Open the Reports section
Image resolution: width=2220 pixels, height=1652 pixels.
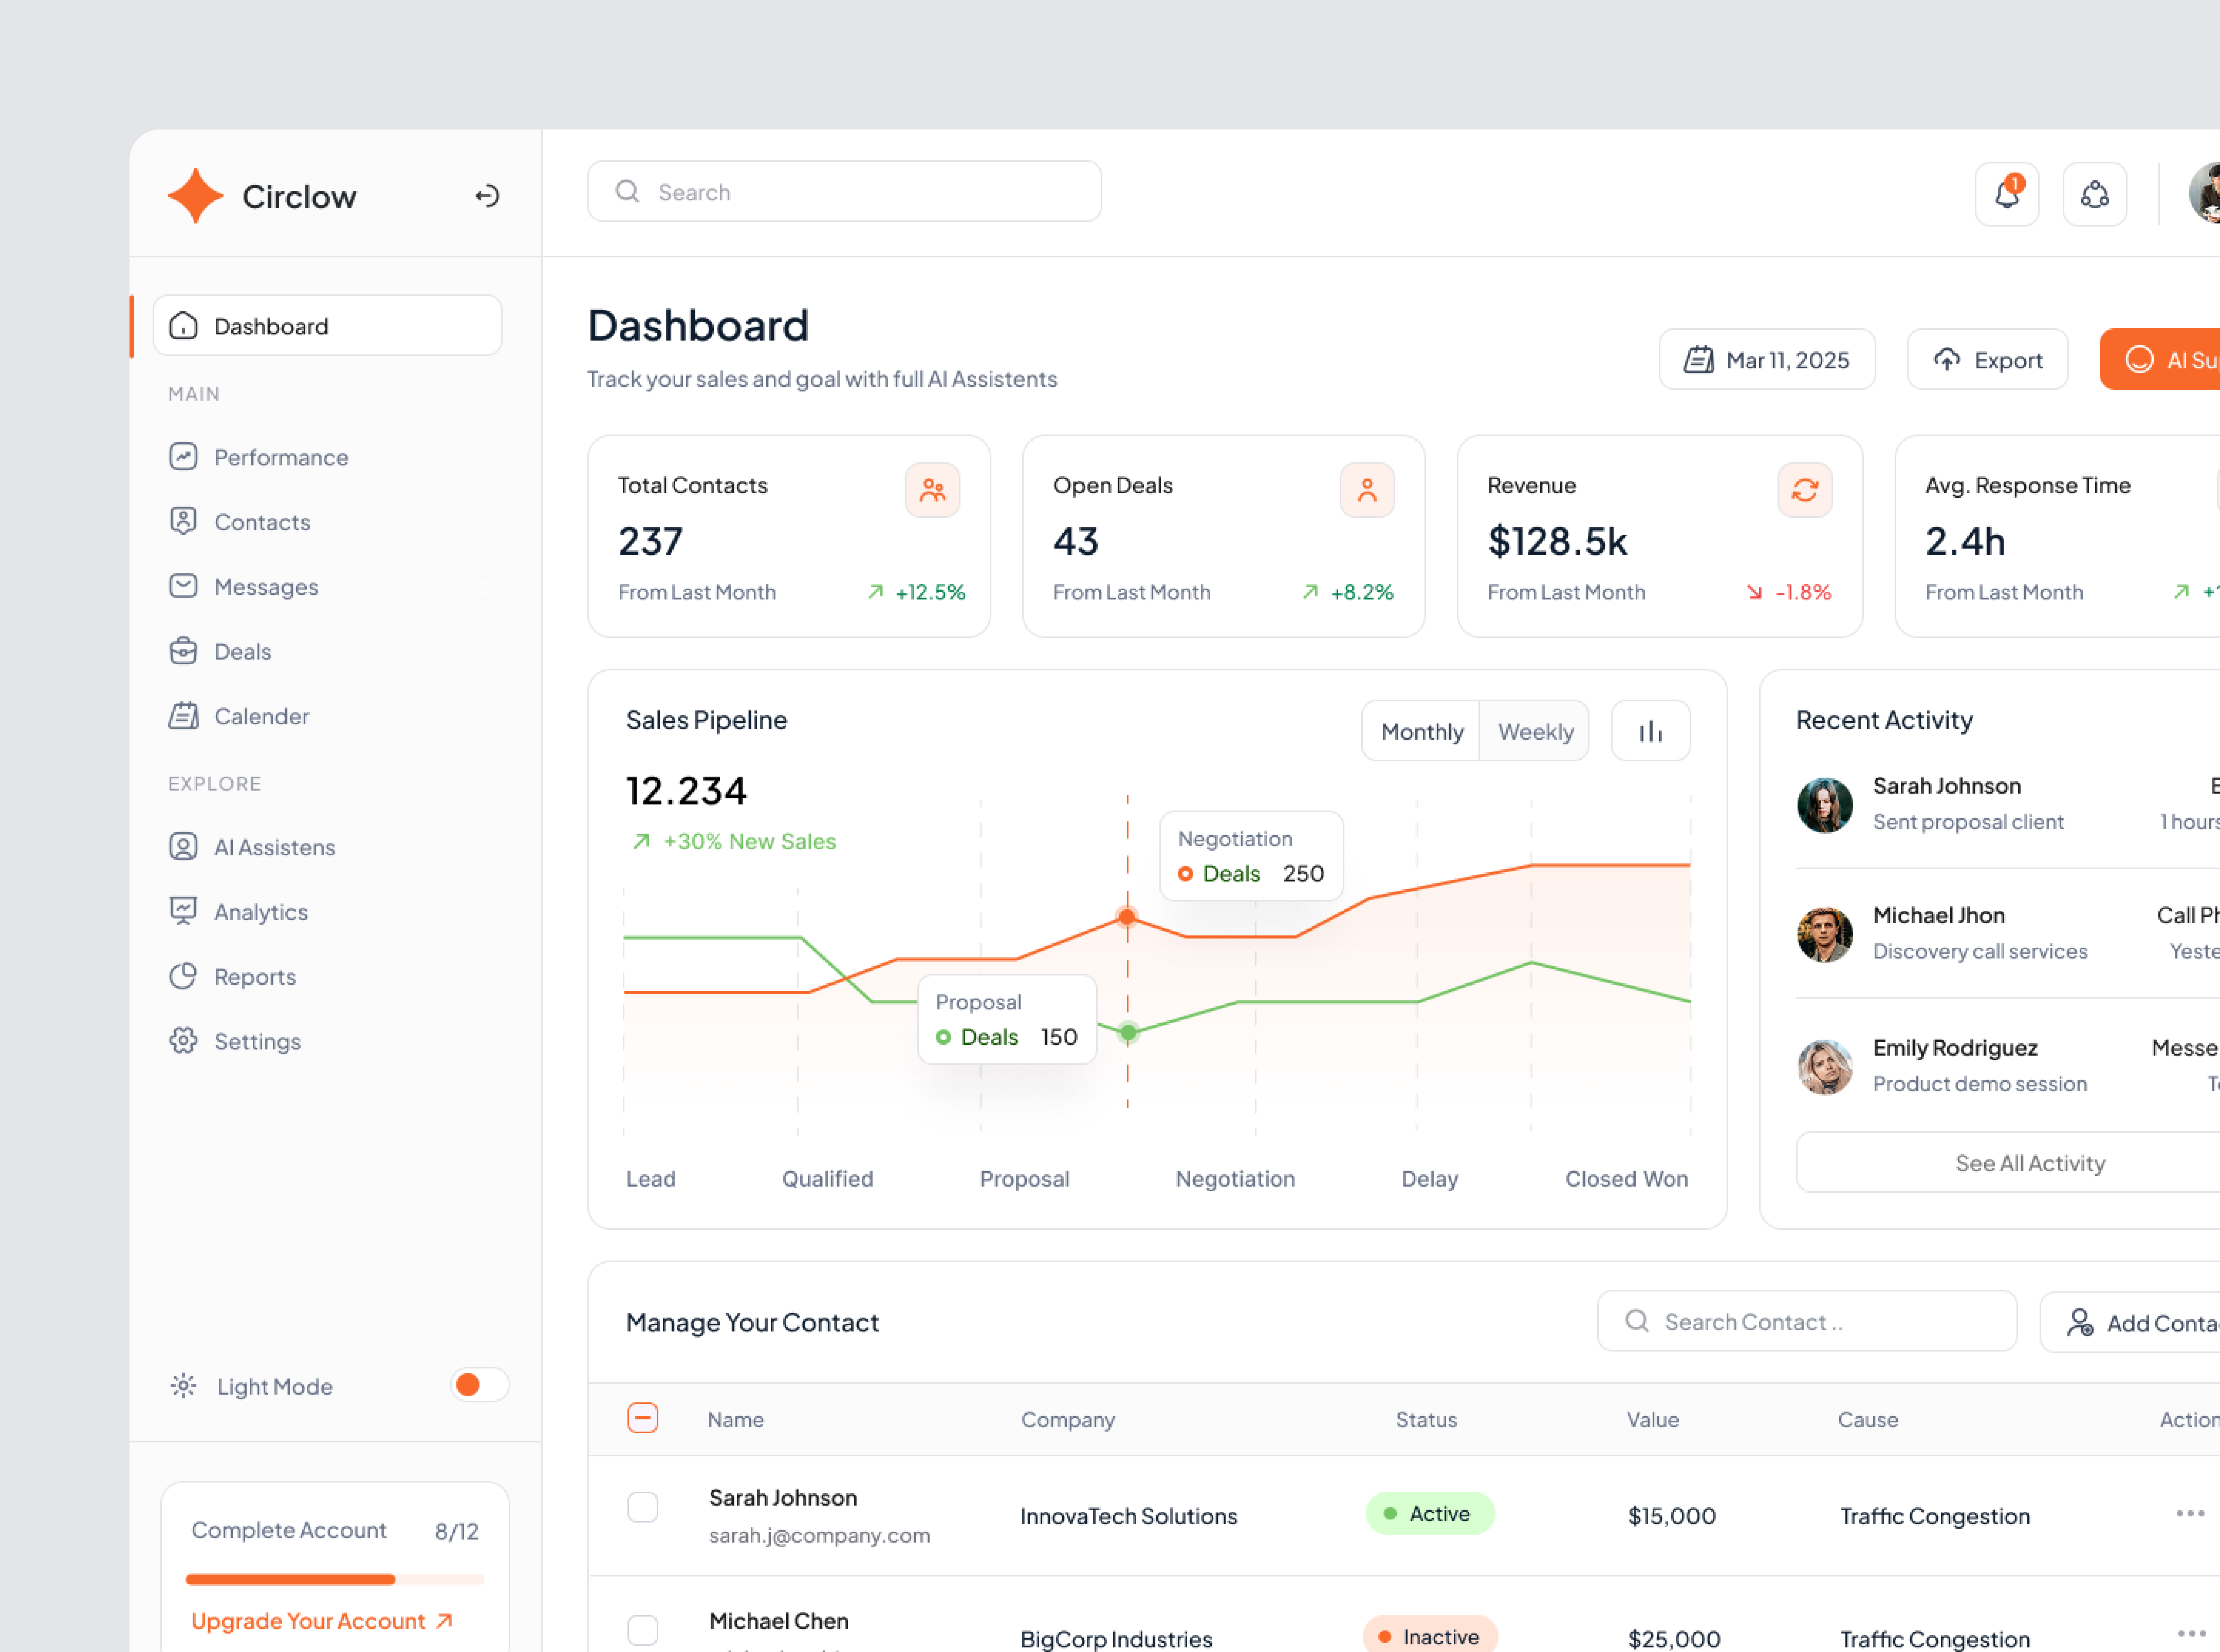click(255, 976)
